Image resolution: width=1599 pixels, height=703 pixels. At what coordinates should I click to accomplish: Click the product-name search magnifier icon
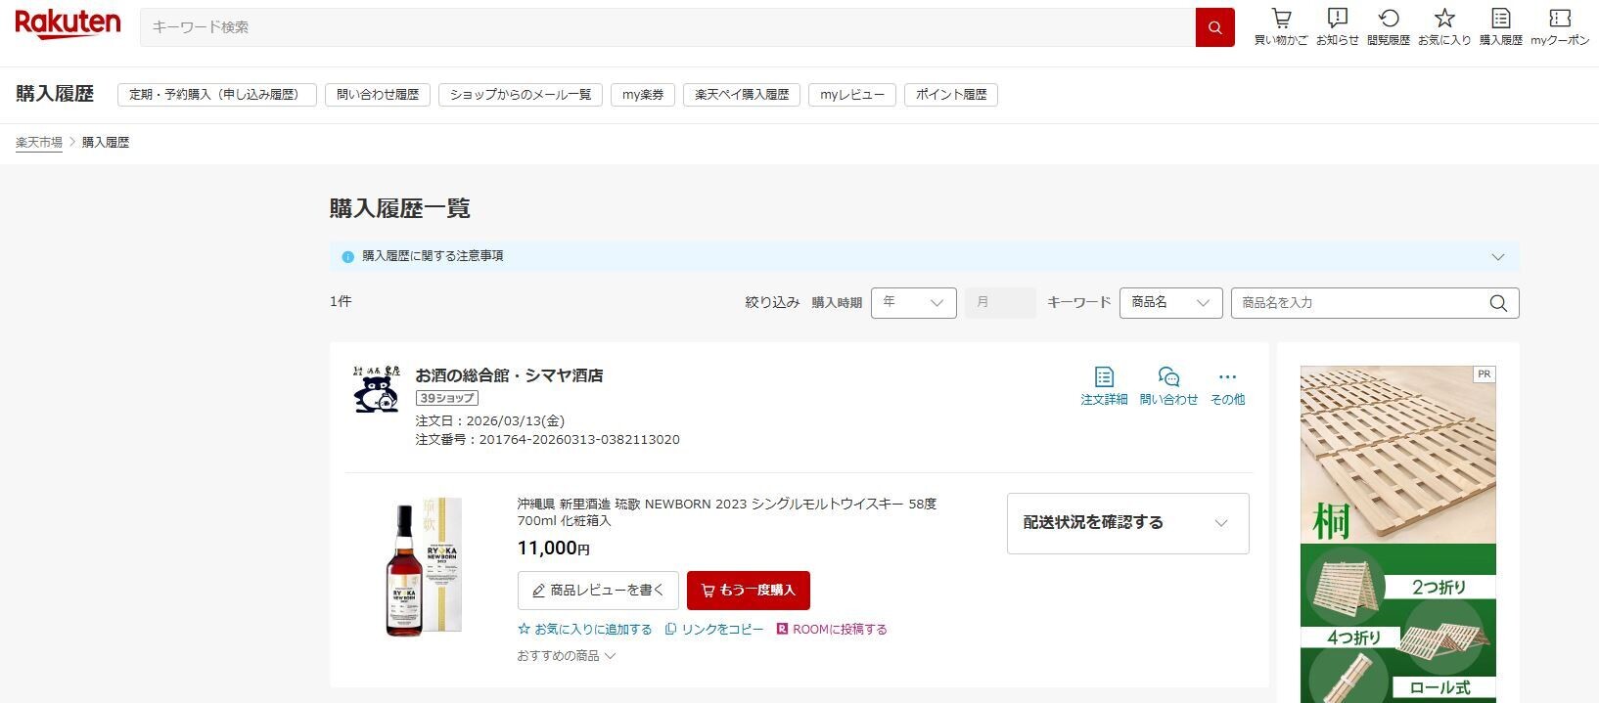tap(1498, 303)
